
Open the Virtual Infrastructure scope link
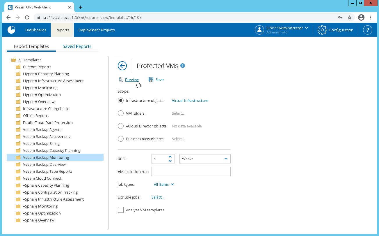[x=190, y=100]
